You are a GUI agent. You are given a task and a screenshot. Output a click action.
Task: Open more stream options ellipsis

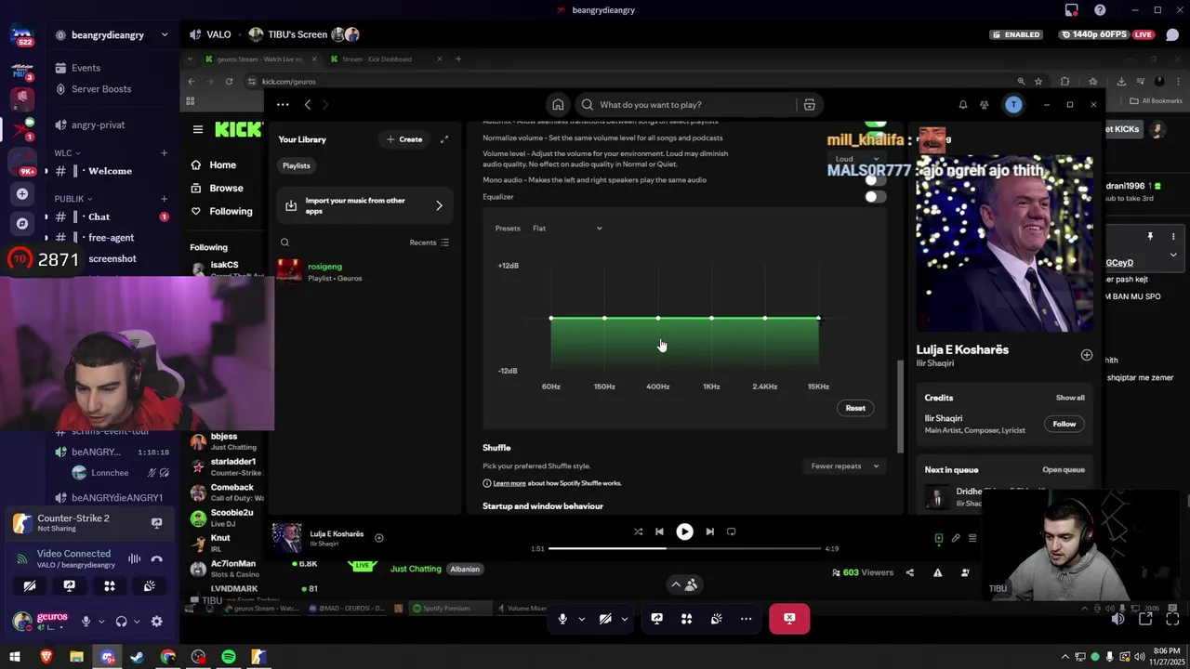[x=746, y=619]
